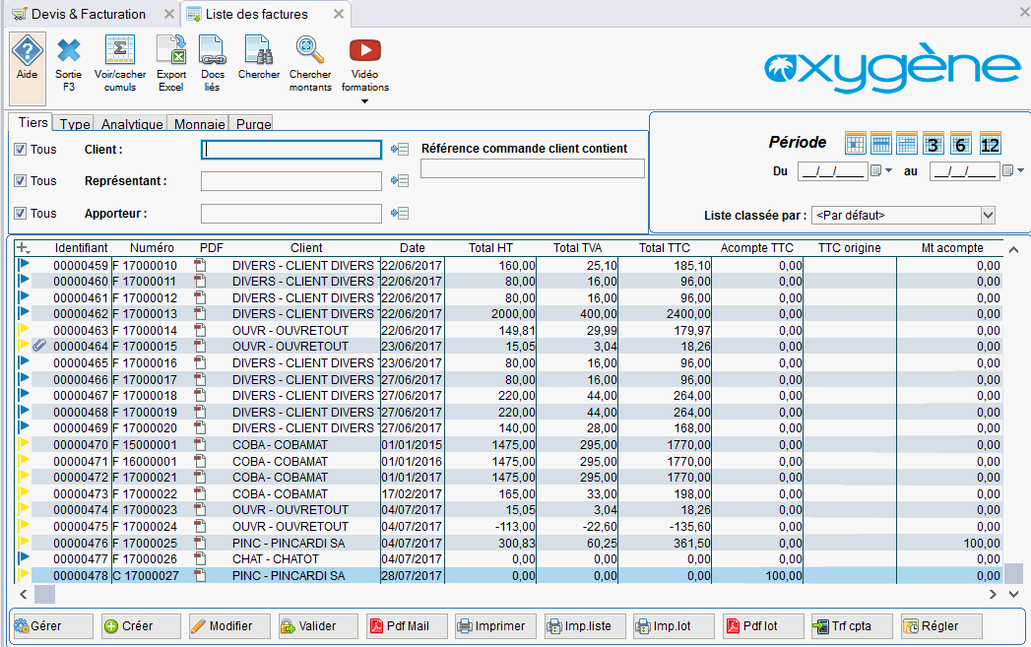Screen dimensions: 1031x647
Task: Select third calendar period preset icon
Action: click(907, 144)
